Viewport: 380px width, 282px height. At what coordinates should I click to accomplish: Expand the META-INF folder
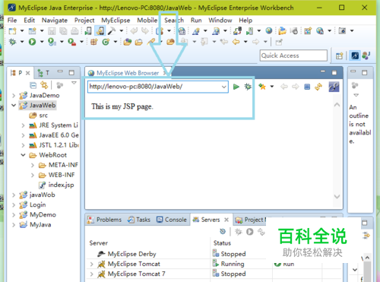pyautogui.click(x=33, y=165)
